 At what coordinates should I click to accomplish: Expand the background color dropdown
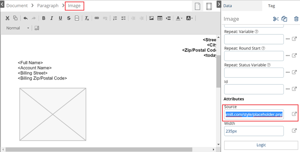[x=189, y=18]
